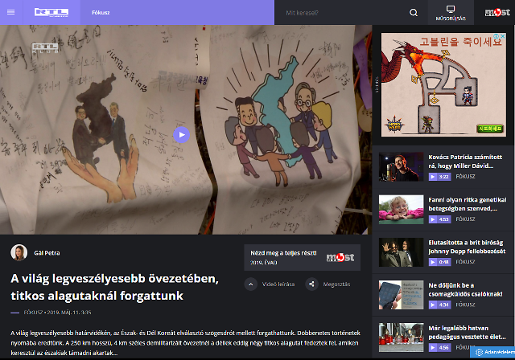The image size is (515, 360).
Task: Open 'Fanni olyan ritka genetikai' title
Action: tap(468, 204)
